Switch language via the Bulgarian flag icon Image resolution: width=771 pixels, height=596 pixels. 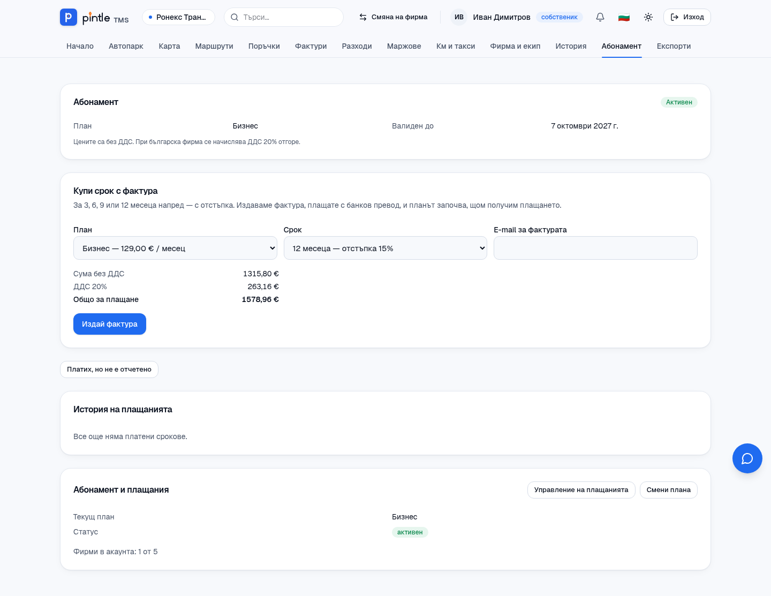[624, 17]
